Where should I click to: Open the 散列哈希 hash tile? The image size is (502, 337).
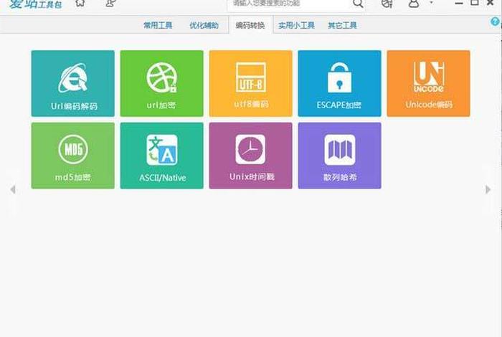[x=339, y=156]
